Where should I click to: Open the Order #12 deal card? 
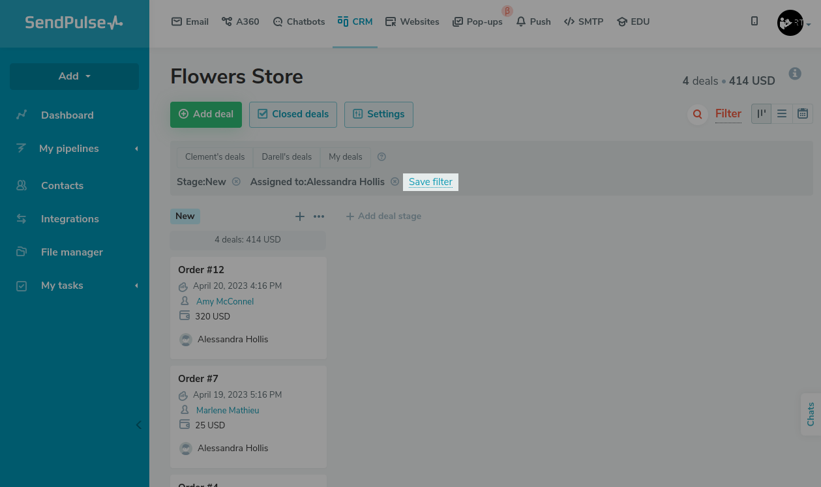click(x=202, y=270)
